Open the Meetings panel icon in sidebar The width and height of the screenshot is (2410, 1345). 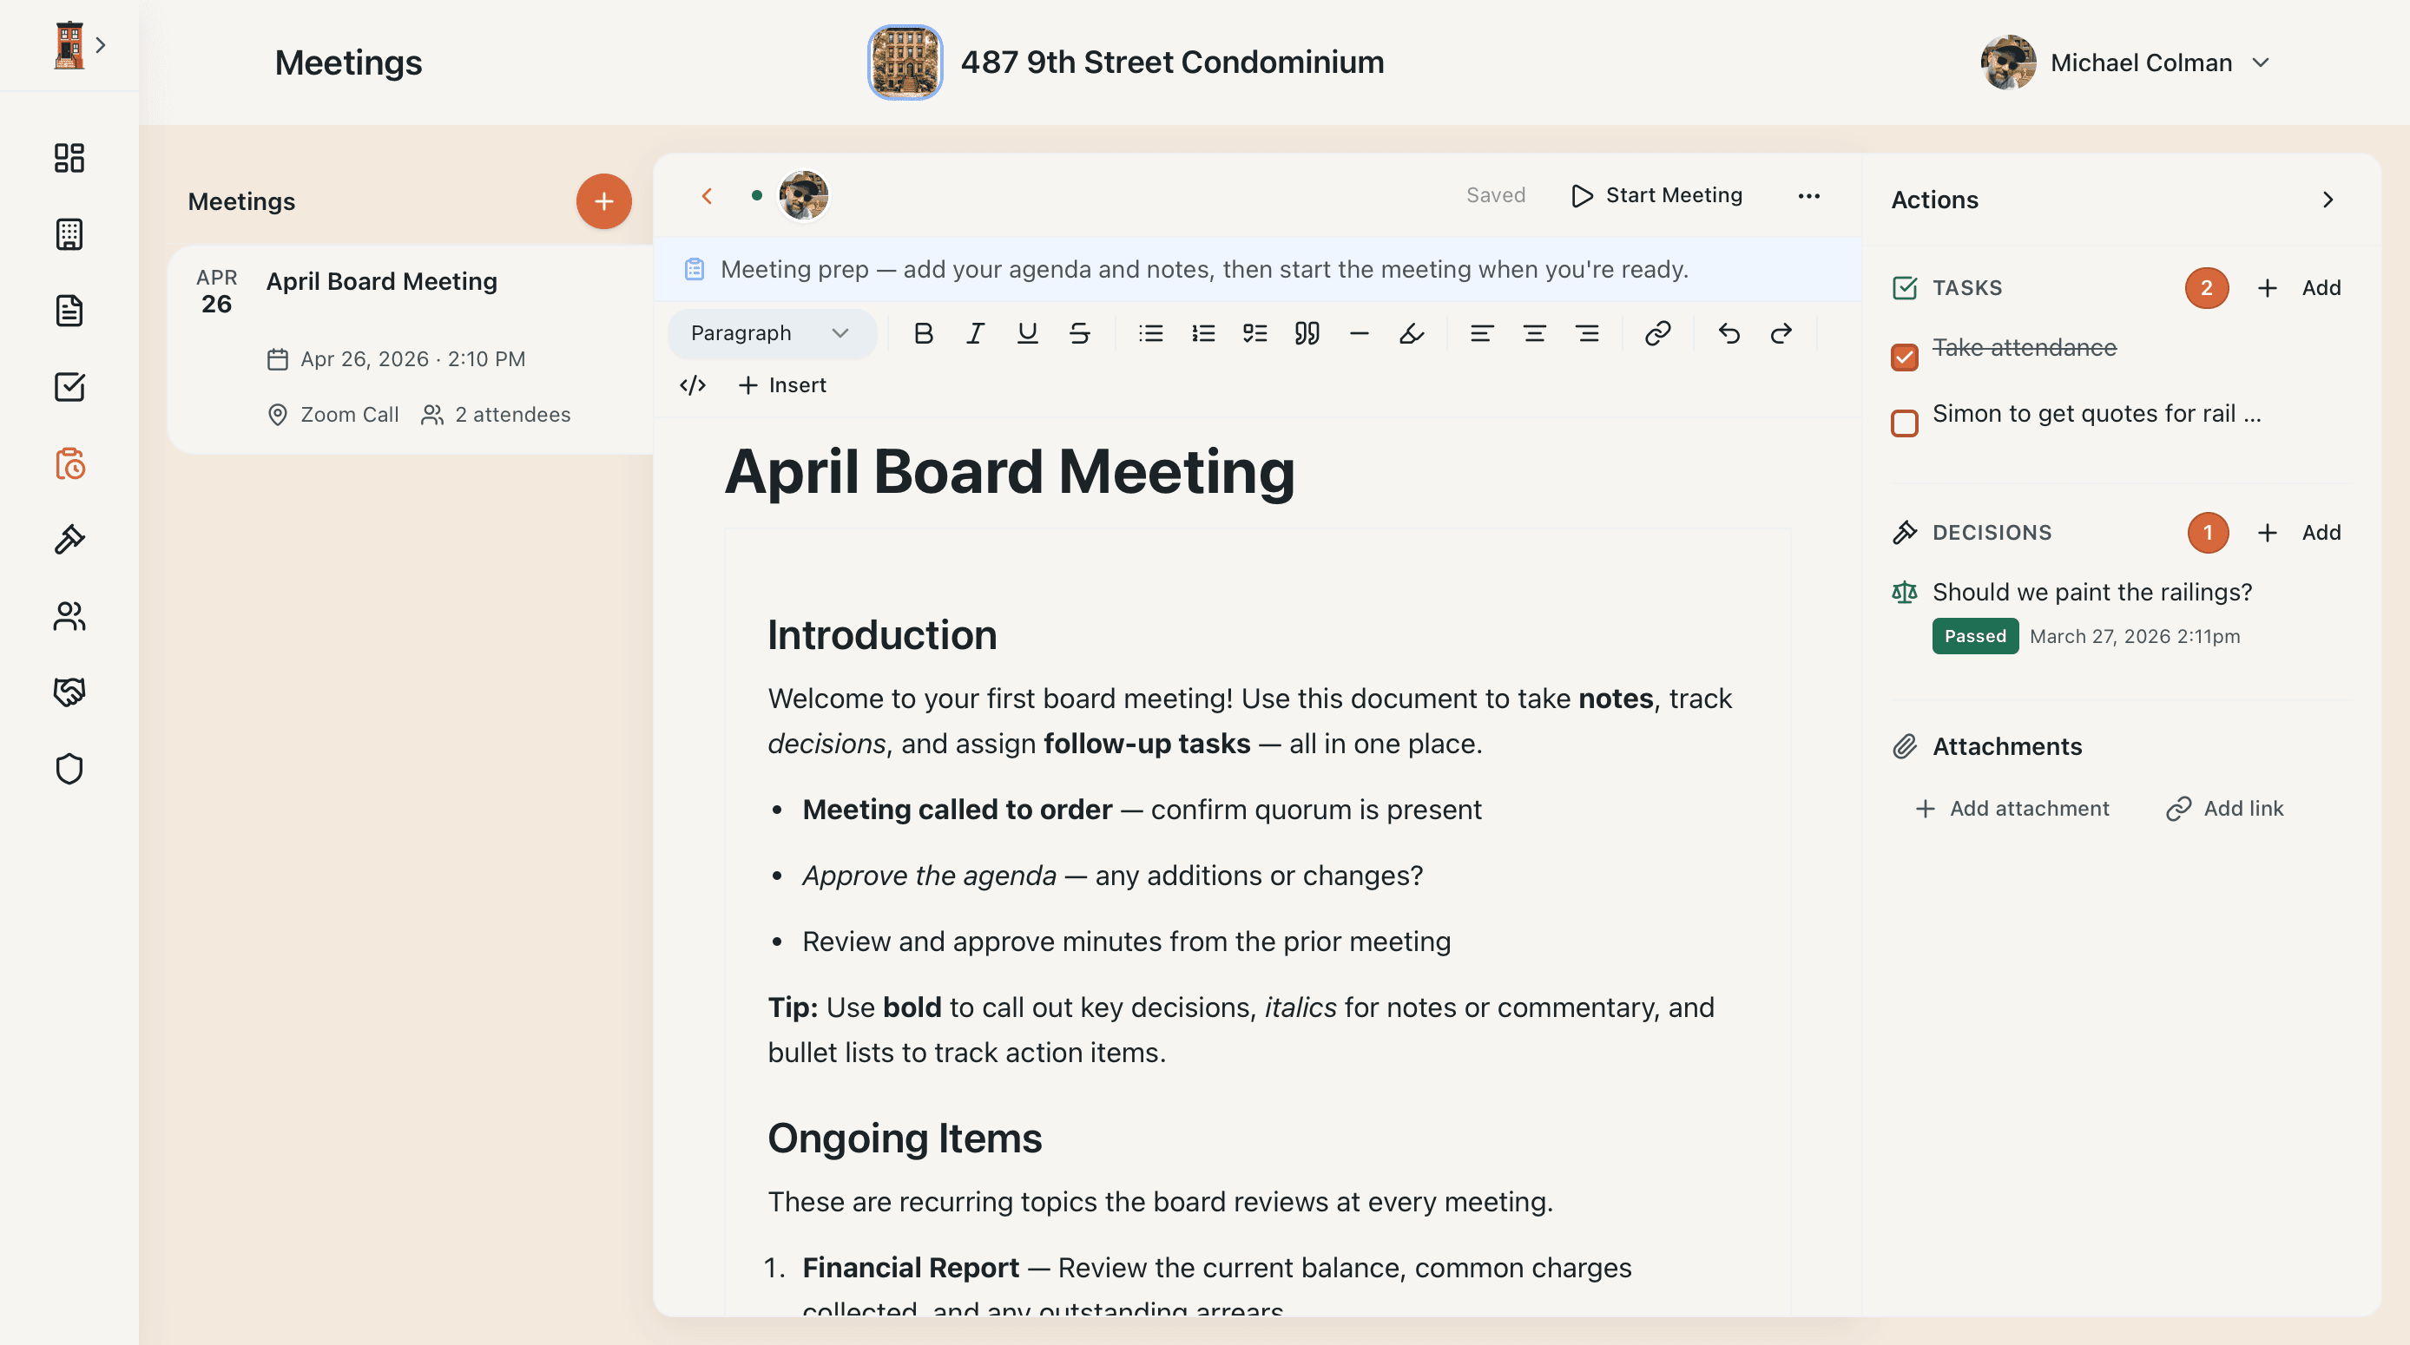pos(69,465)
